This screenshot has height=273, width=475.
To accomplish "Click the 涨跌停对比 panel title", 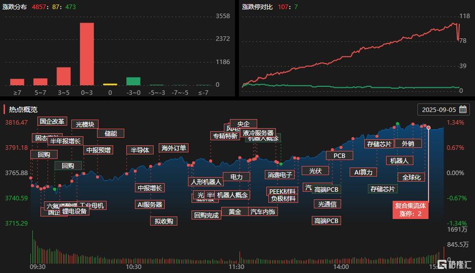I will coord(257,7).
